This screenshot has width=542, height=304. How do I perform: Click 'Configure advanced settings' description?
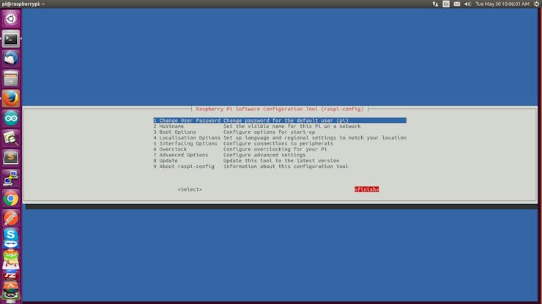pyautogui.click(x=264, y=155)
